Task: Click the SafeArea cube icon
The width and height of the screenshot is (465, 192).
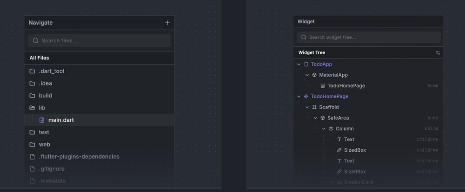Action: [x=323, y=118]
